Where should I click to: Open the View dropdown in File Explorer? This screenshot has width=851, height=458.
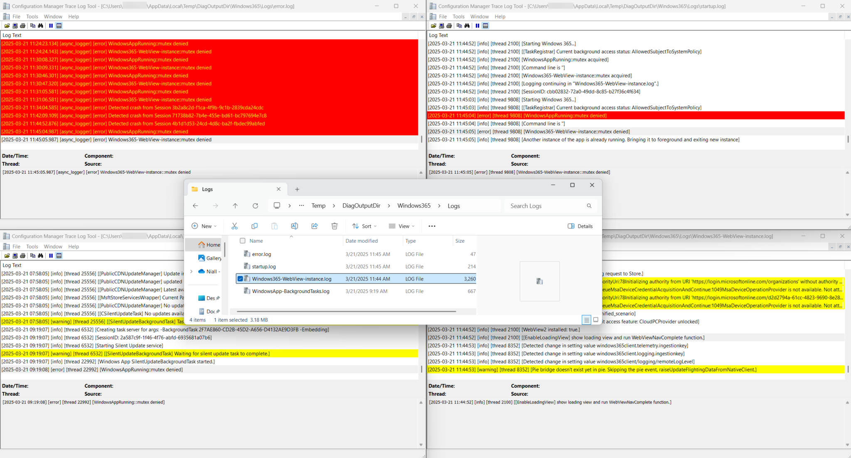pos(401,226)
